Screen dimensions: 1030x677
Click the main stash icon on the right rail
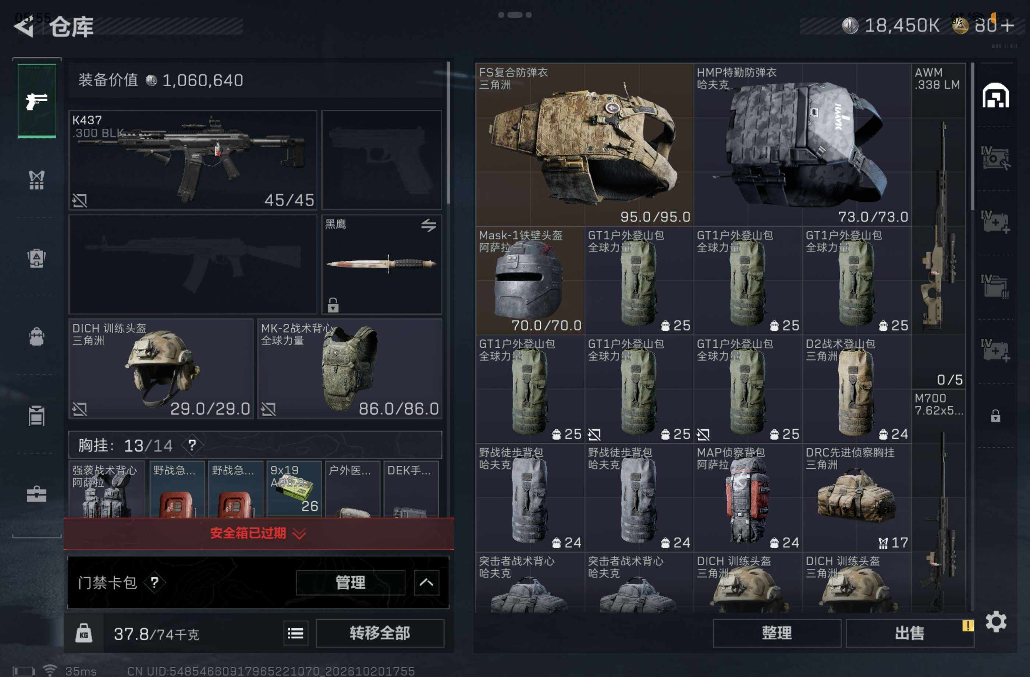coord(995,96)
